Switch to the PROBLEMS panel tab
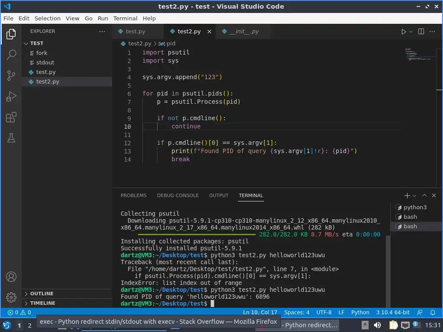The height and width of the screenshot is (332, 443). click(x=133, y=195)
